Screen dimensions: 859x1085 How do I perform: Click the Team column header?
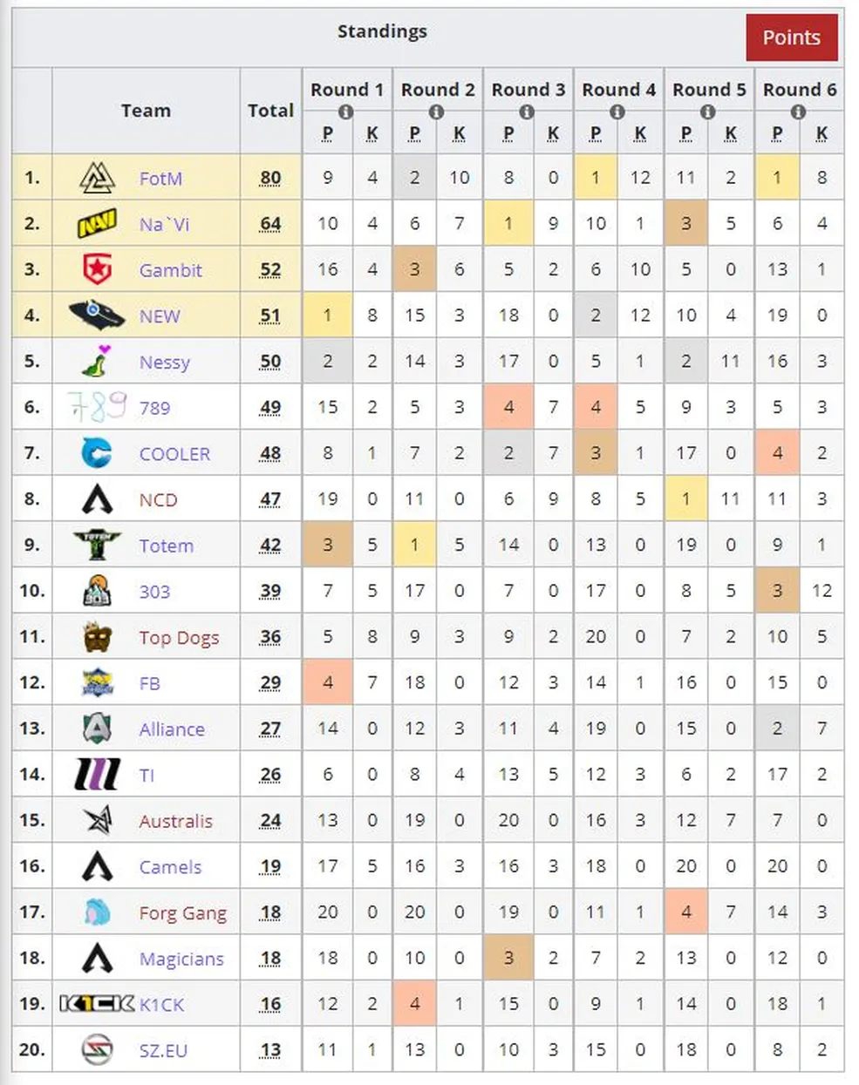[x=146, y=111]
